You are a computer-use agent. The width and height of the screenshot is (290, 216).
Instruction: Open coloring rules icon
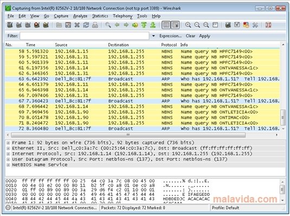246,25
